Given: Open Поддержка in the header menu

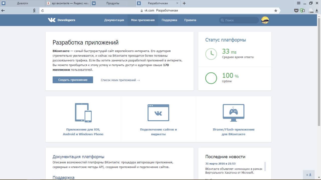Looking at the screenshot, I should click(x=169, y=20).
